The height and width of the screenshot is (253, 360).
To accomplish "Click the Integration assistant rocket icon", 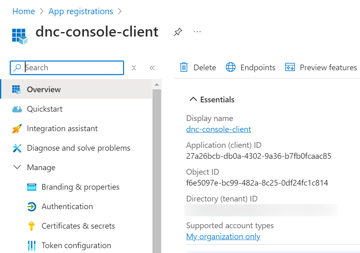I will click(x=17, y=129).
